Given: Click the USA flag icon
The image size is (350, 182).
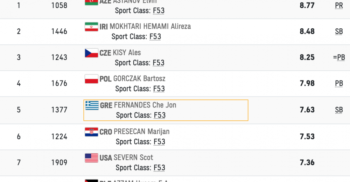Looking at the screenshot, I should (91, 158).
